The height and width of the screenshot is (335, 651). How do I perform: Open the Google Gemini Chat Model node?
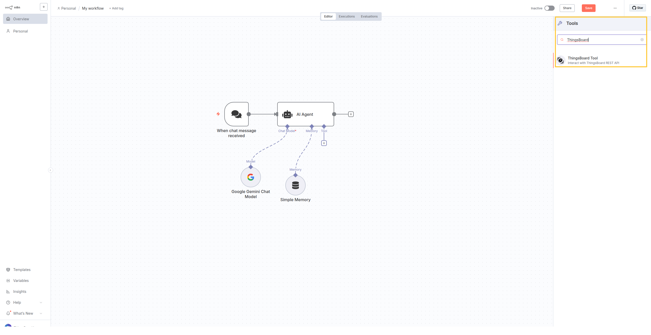click(250, 177)
